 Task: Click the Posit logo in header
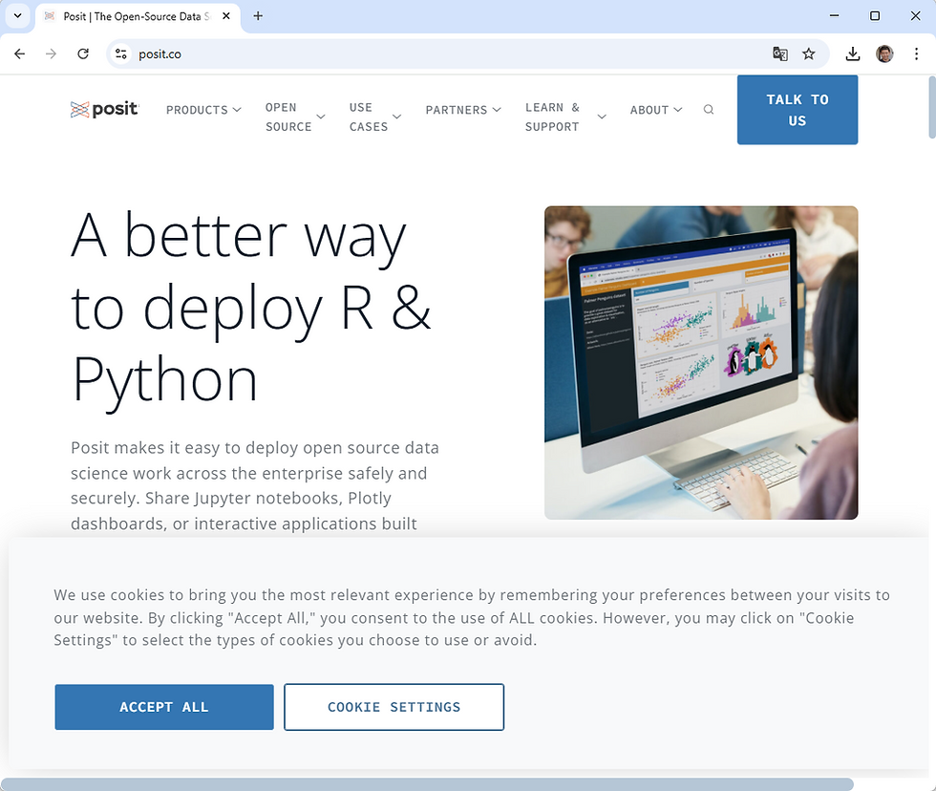click(x=104, y=109)
